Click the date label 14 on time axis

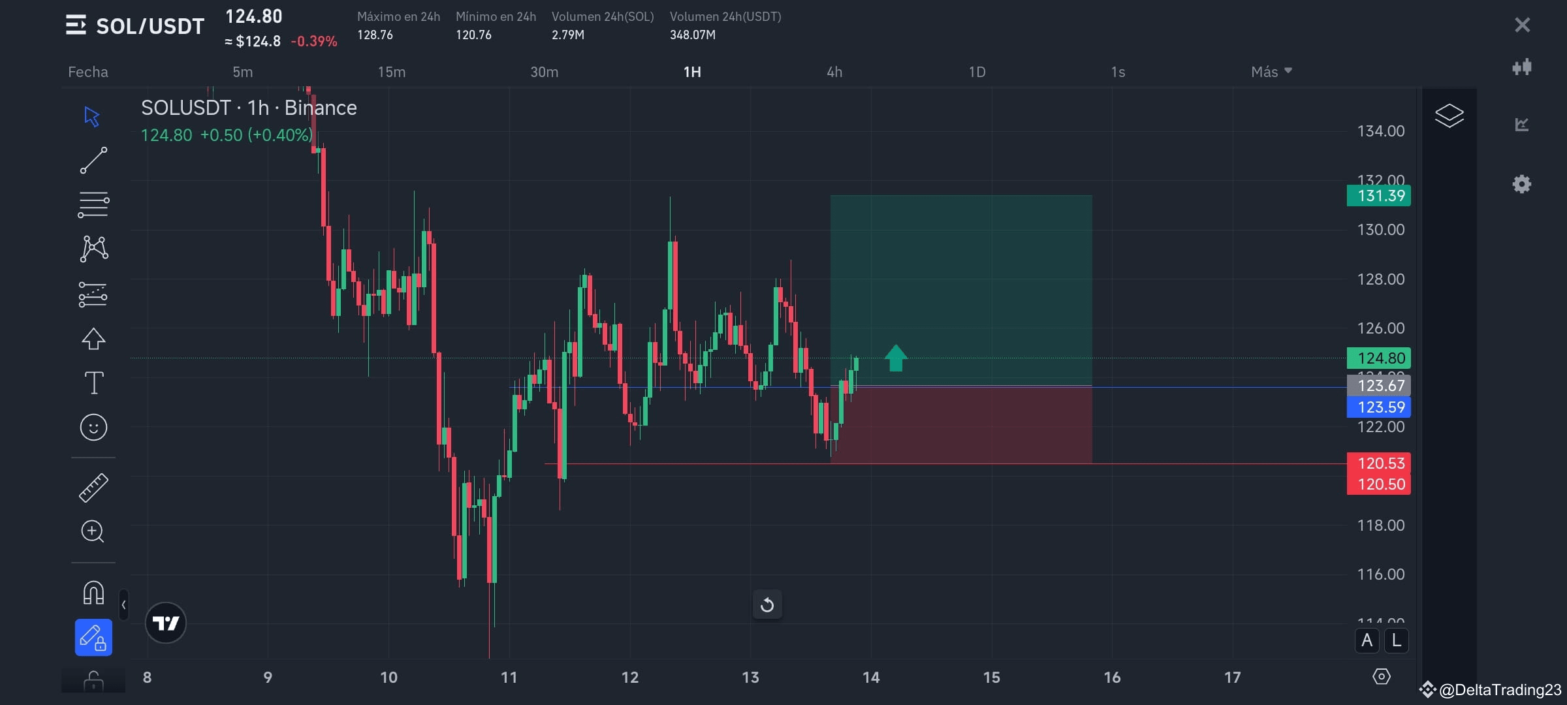click(871, 678)
